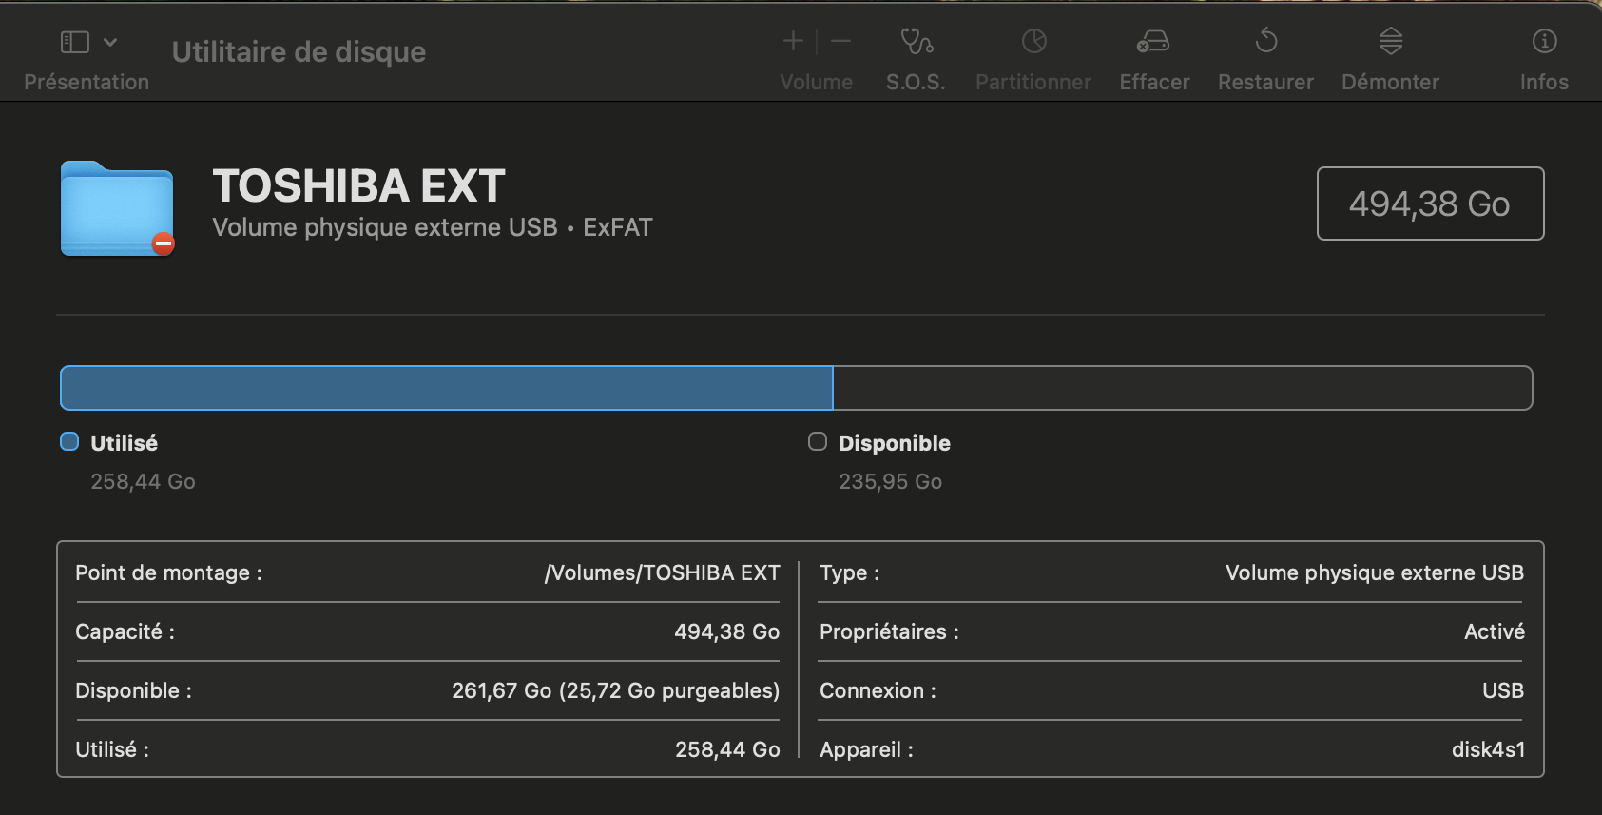Click the used portion of storage bar
This screenshot has width=1602, height=815.
coord(446,388)
